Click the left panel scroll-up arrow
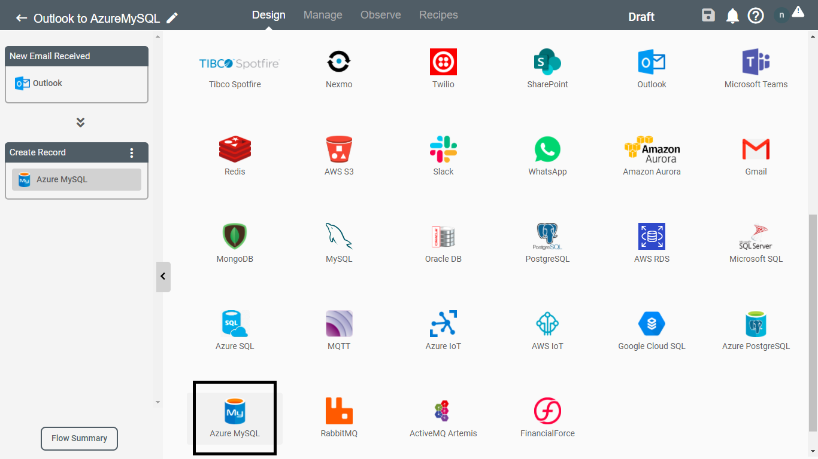The width and height of the screenshot is (818, 459). pyautogui.click(x=158, y=37)
